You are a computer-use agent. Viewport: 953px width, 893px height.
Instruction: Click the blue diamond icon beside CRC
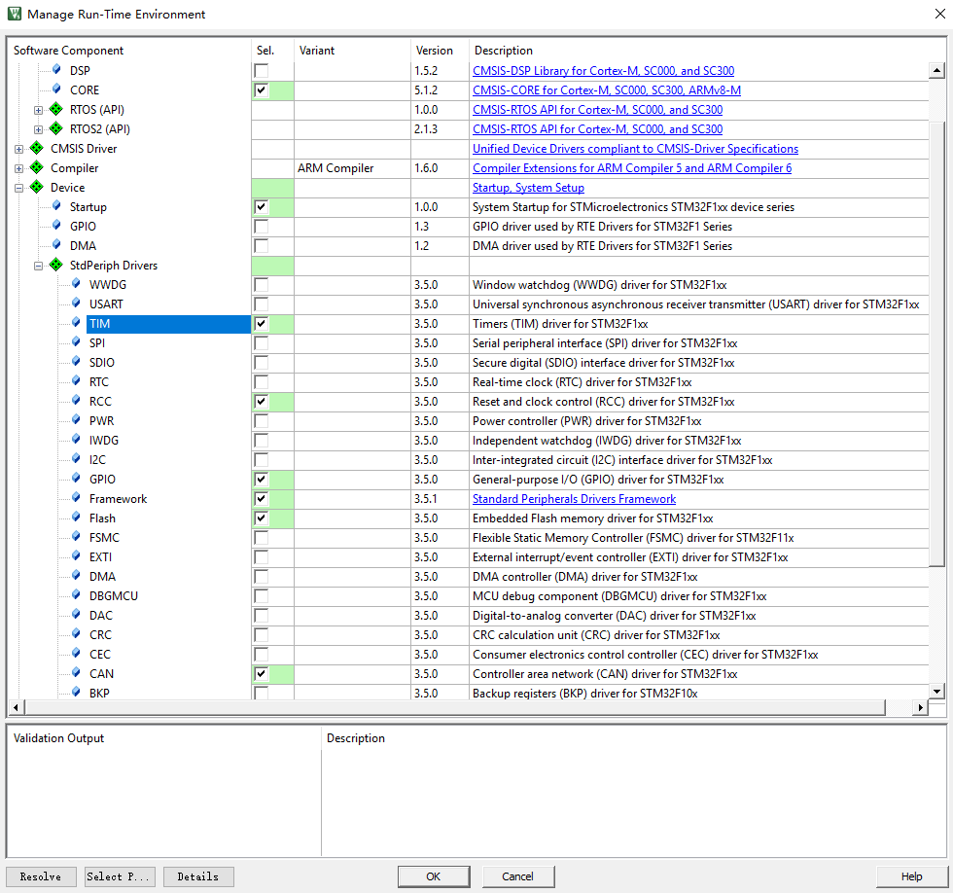tap(76, 633)
